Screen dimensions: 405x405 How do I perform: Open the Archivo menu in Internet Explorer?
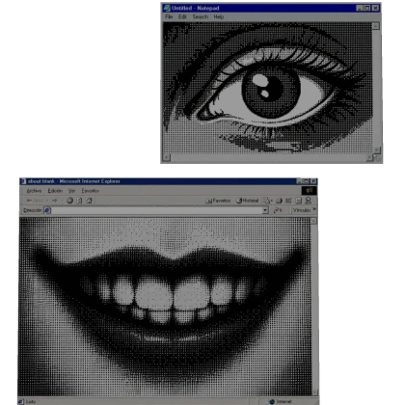[x=34, y=191]
